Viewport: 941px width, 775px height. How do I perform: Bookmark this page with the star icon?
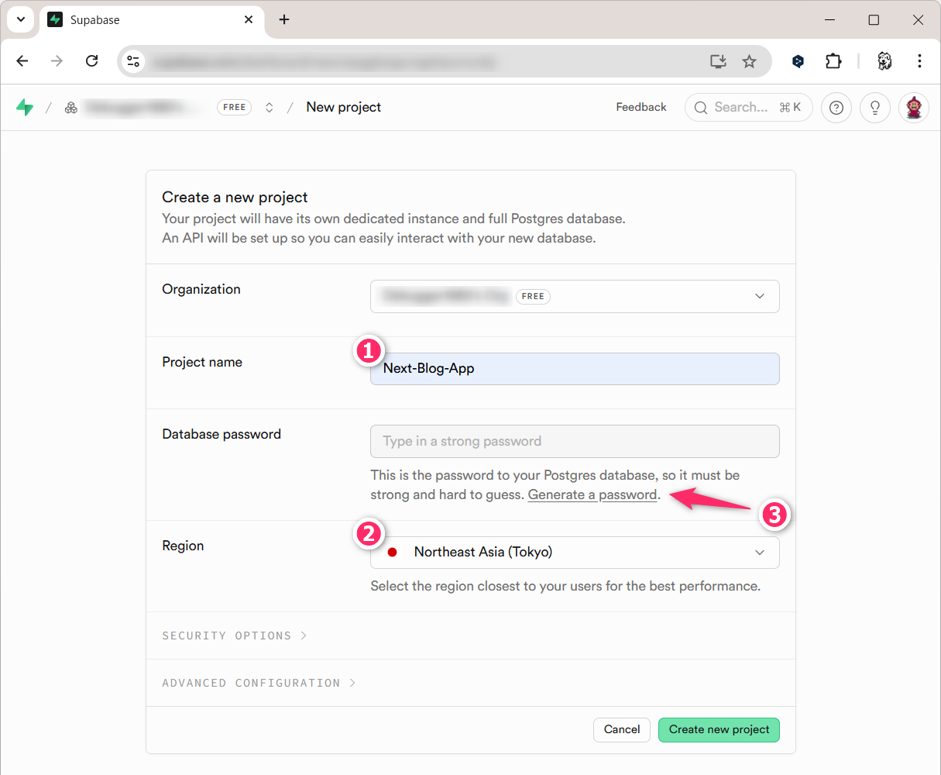pos(749,61)
